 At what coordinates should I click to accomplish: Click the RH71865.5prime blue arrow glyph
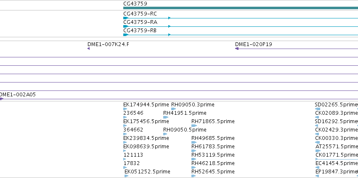coord(194,126)
